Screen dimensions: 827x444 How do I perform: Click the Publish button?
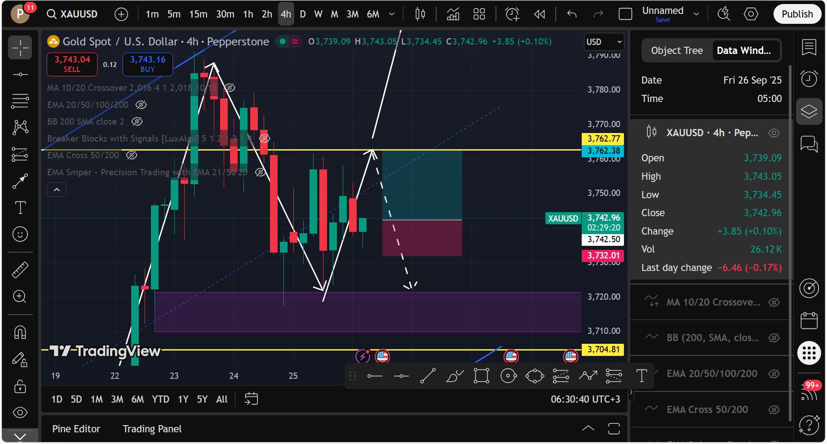tap(797, 14)
